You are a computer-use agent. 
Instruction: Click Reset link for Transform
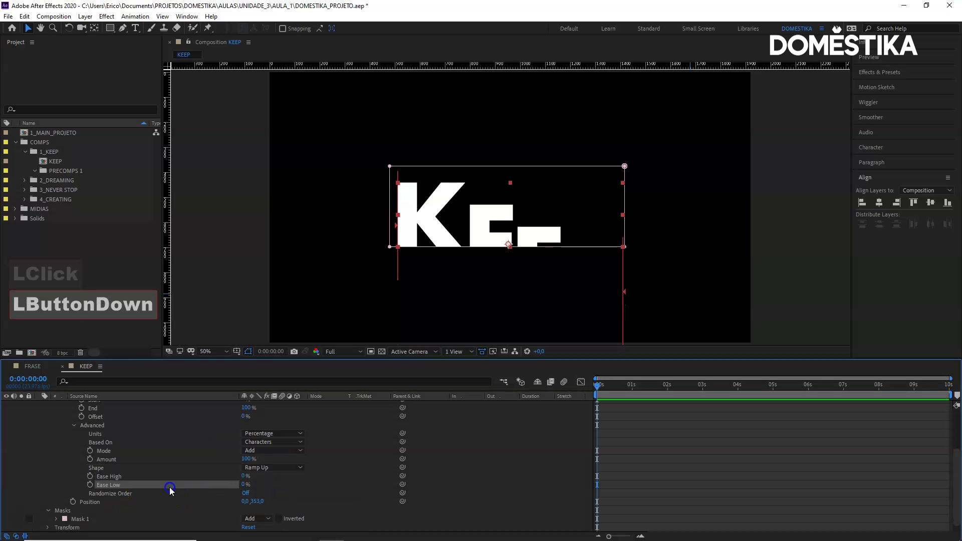coord(248,527)
